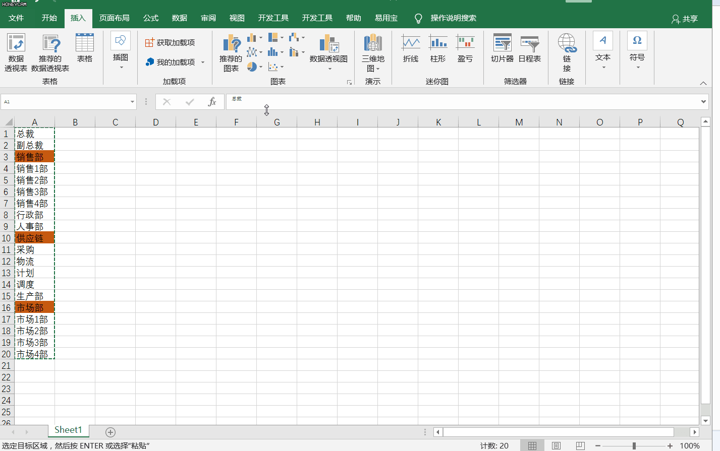The width and height of the screenshot is (720, 451).
Task: Open the 插图 illustrations menu
Action: click(x=121, y=50)
